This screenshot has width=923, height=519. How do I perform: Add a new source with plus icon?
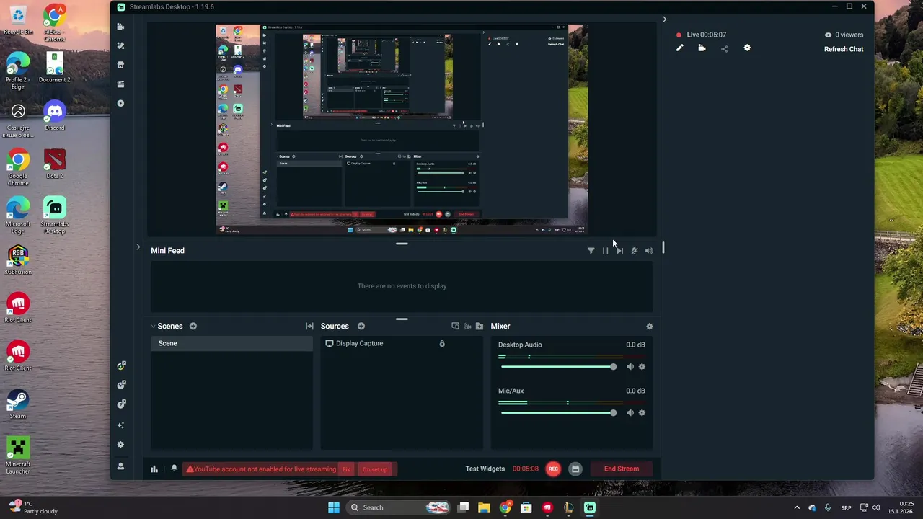point(361,326)
